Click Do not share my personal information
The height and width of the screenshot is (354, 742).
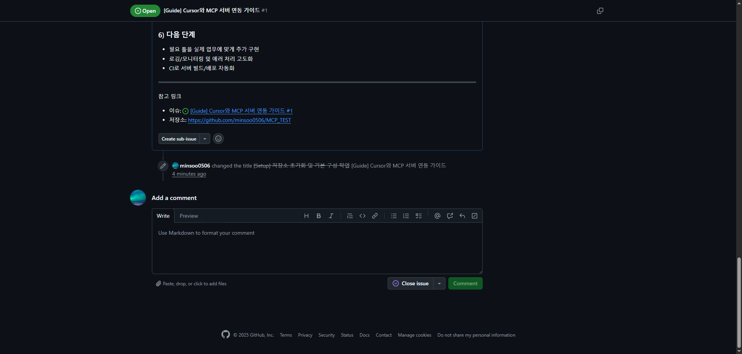click(x=476, y=335)
